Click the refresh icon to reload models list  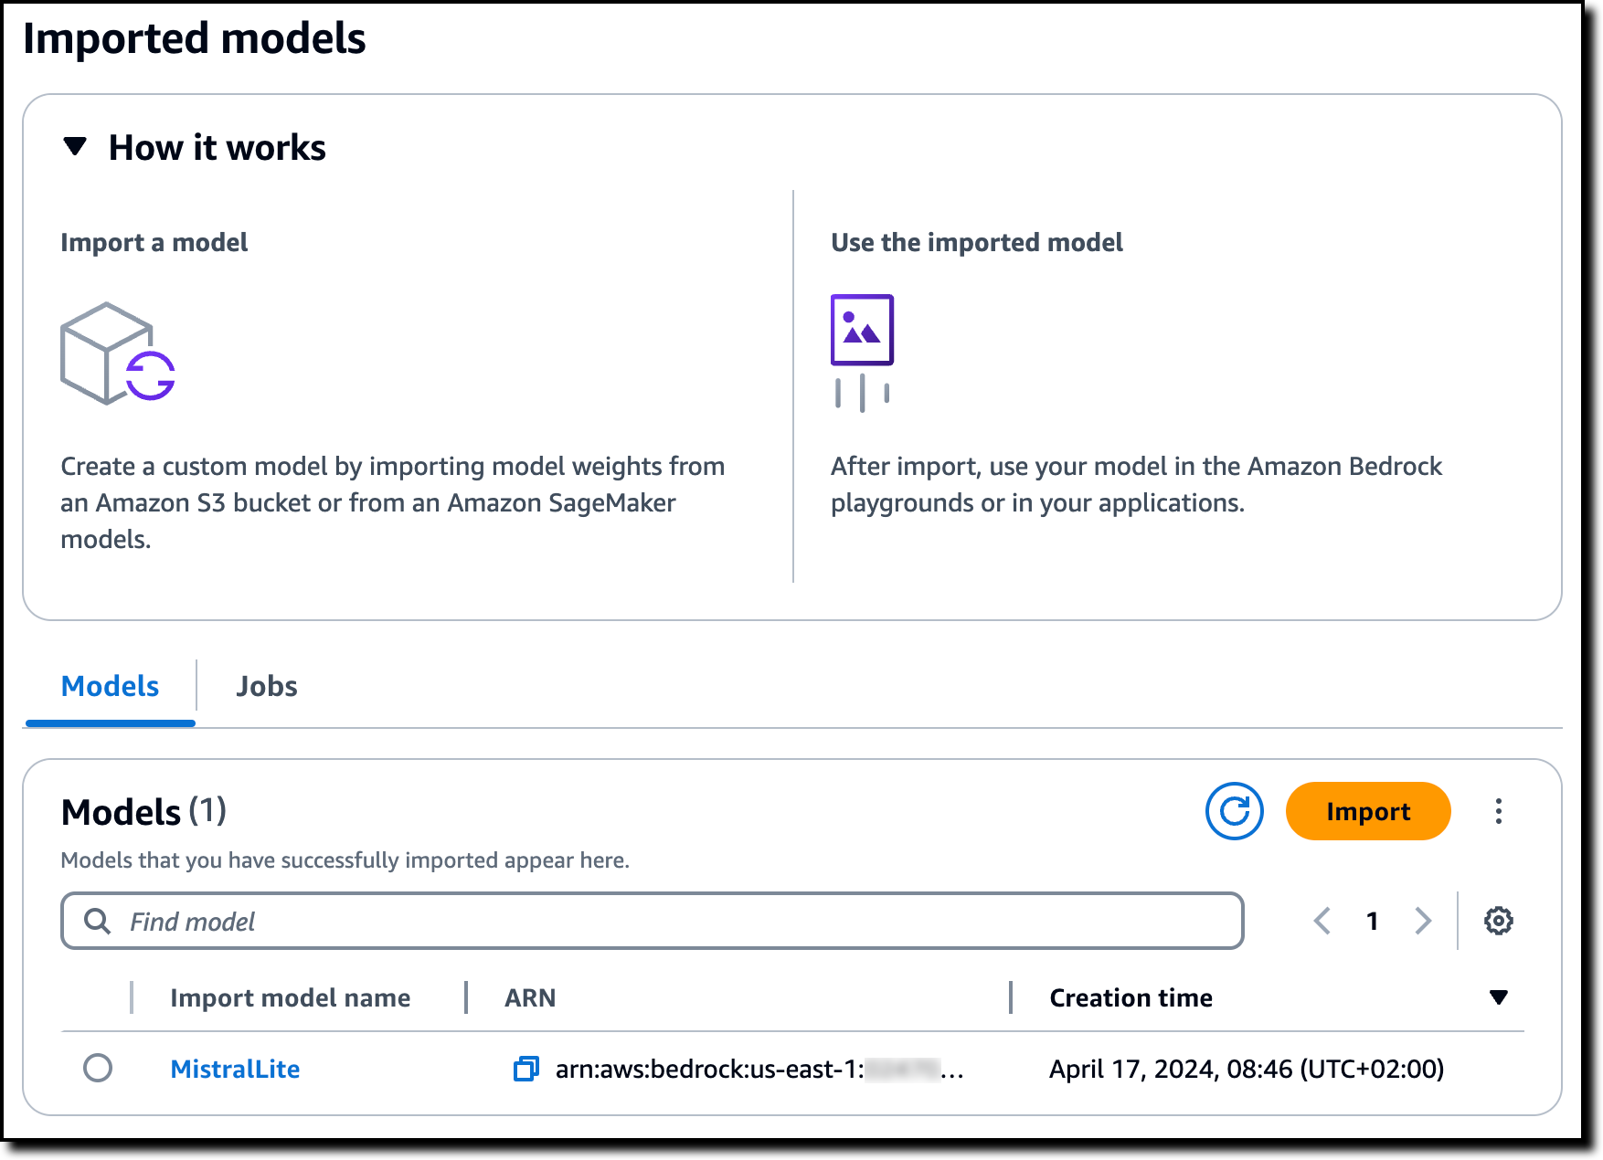pos(1233,810)
